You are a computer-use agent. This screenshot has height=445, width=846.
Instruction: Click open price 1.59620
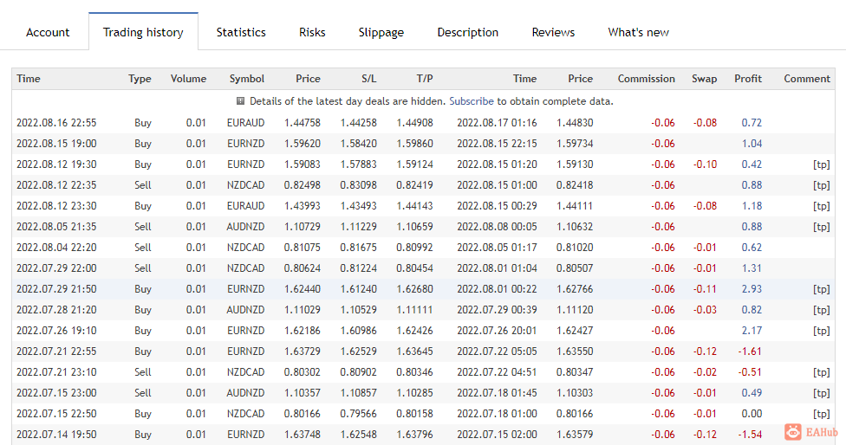point(303,144)
